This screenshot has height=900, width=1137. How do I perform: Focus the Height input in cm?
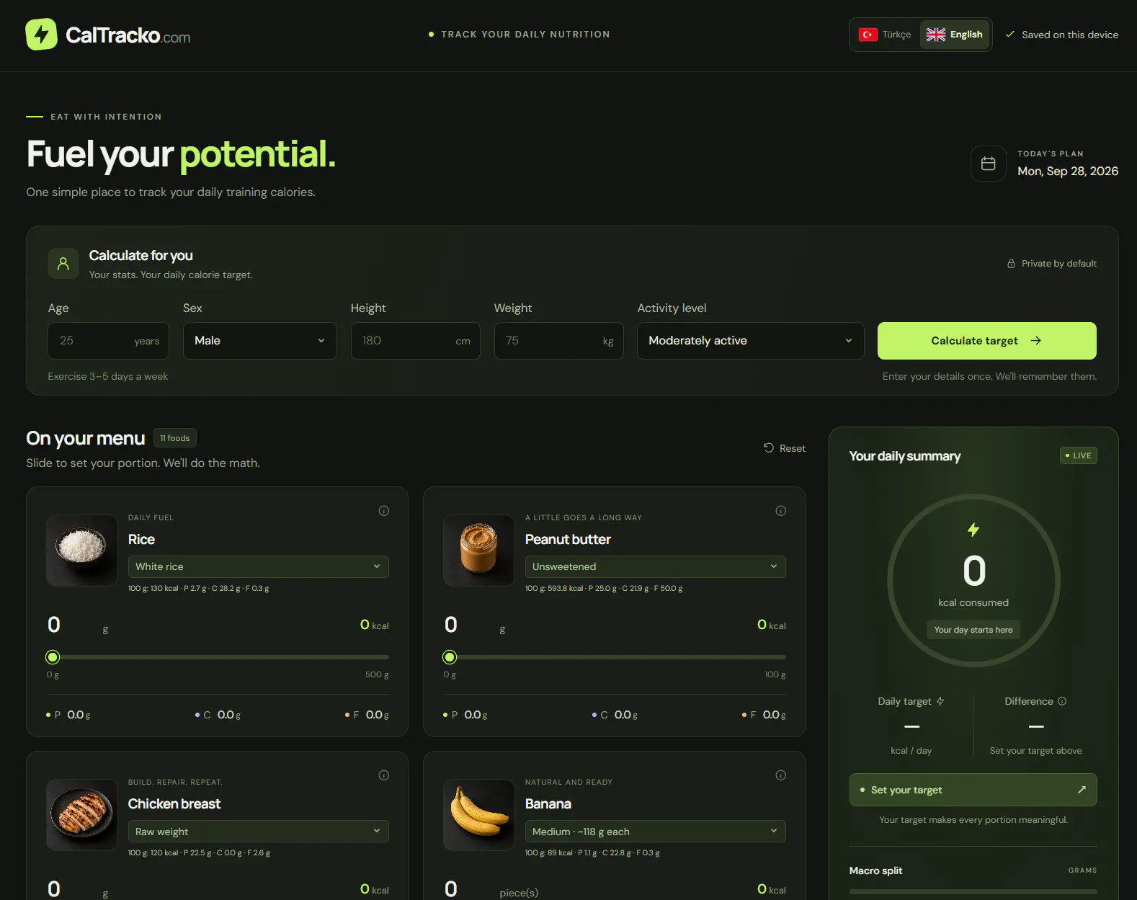pyautogui.click(x=415, y=341)
